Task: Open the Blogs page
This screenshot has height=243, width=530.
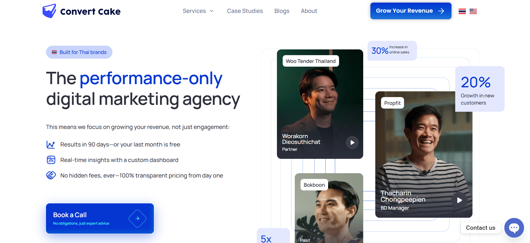Action: [x=282, y=11]
